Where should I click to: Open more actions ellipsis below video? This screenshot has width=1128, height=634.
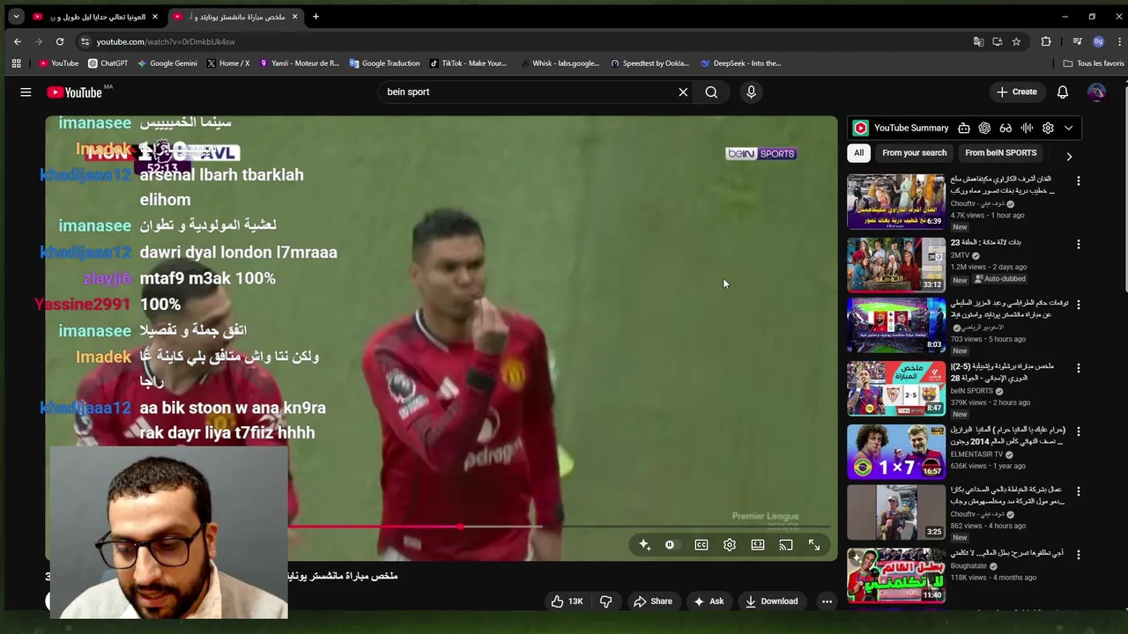pos(827,601)
